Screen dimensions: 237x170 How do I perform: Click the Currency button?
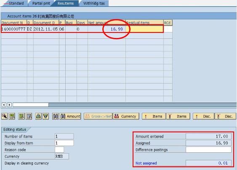coord(126,116)
